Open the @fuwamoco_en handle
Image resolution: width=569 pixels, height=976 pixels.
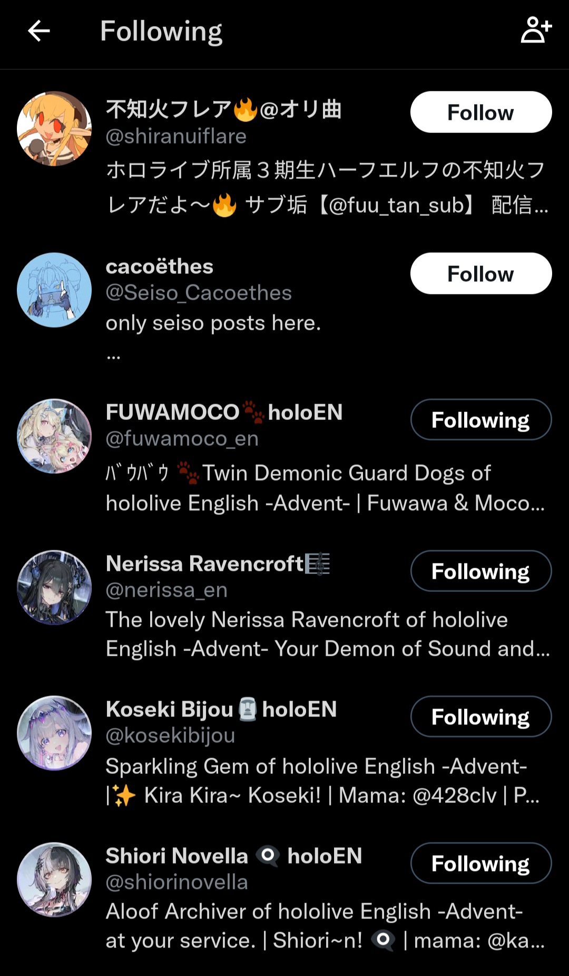(182, 439)
